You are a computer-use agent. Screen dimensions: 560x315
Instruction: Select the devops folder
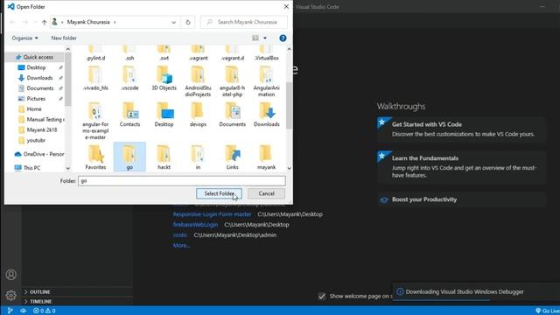[x=198, y=115]
